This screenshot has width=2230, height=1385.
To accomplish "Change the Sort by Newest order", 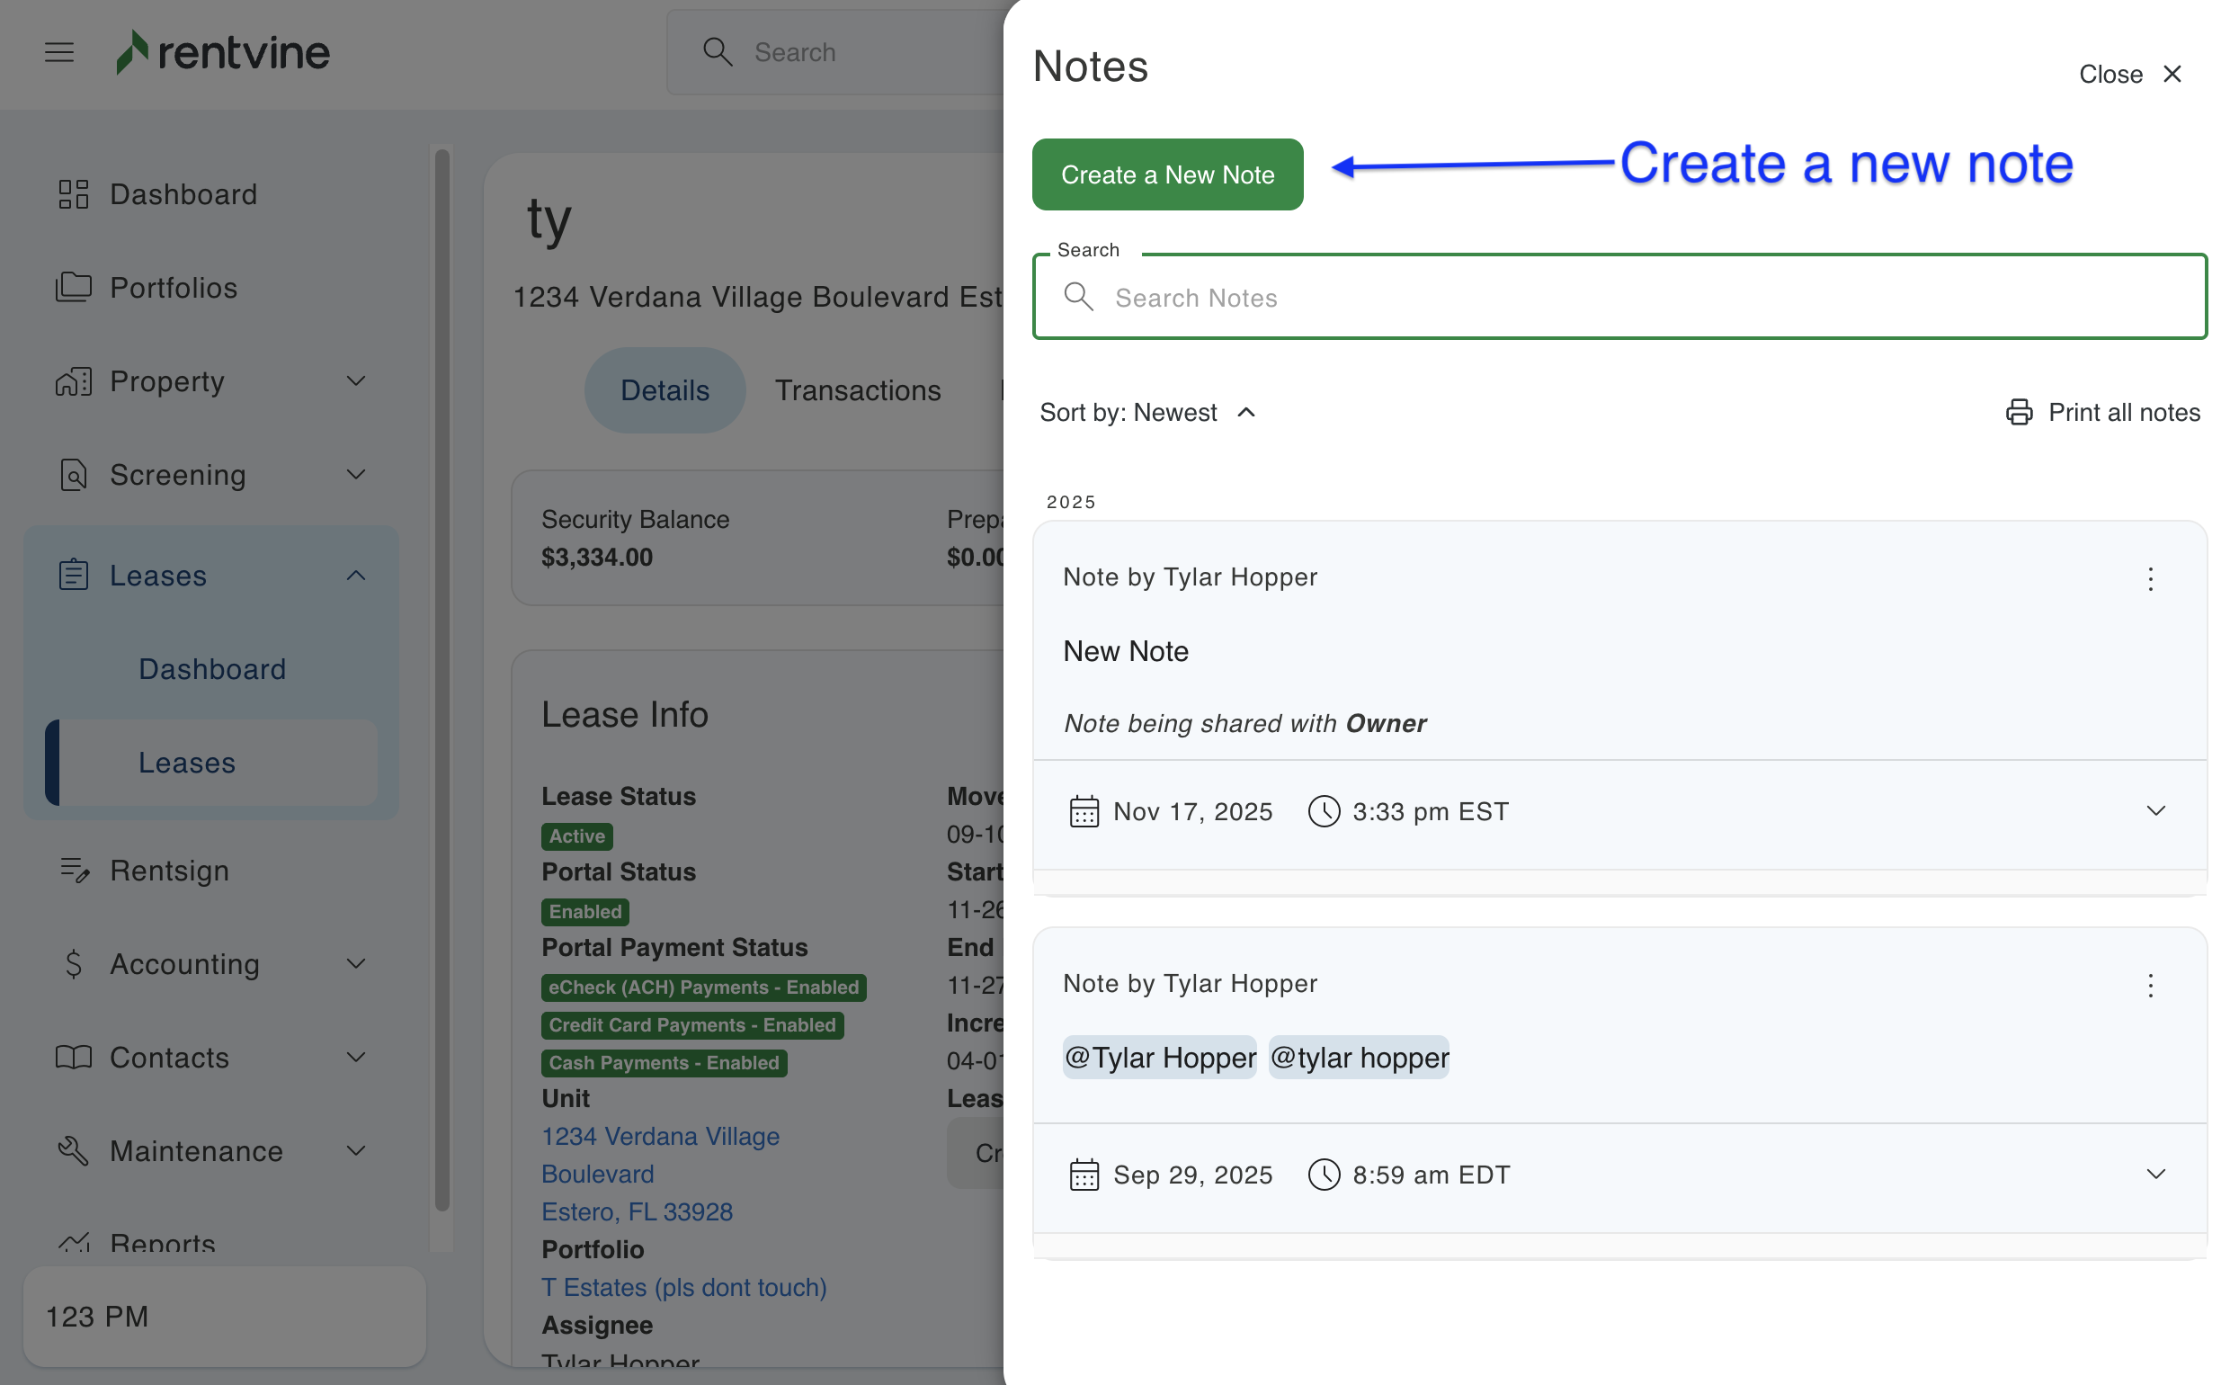I will coord(1146,412).
